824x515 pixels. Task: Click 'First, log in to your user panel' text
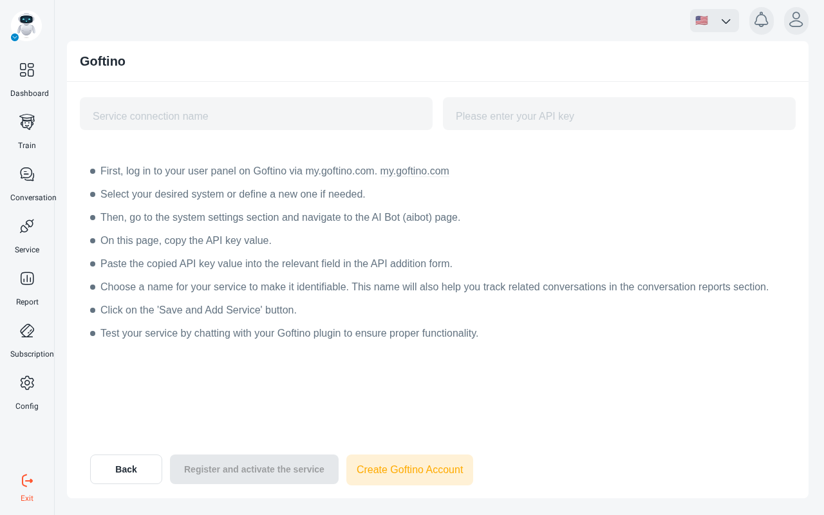[x=239, y=171]
